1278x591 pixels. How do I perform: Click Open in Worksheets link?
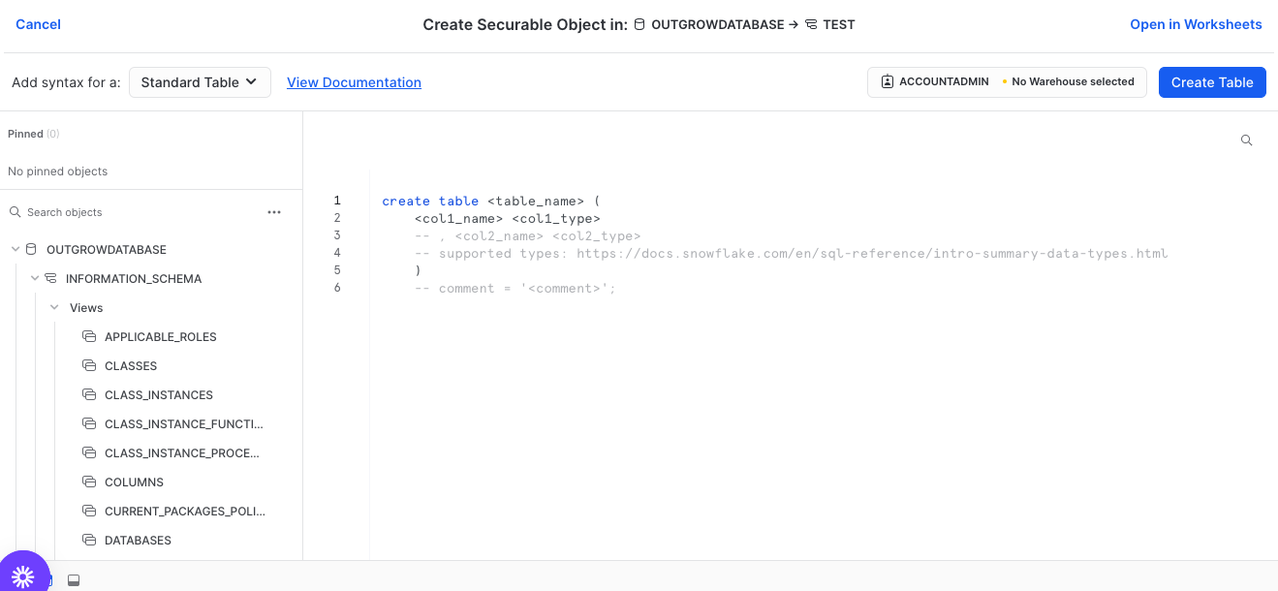pos(1196,24)
